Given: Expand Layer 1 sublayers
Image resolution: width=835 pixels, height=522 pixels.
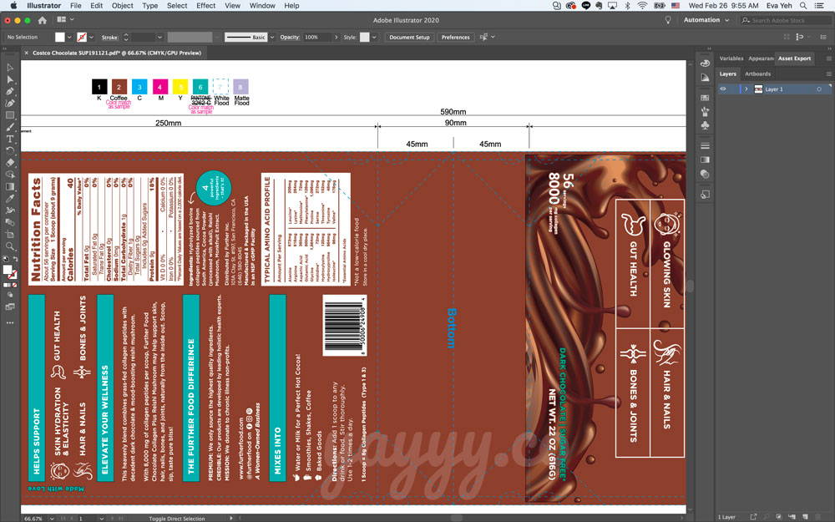Looking at the screenshot, I should (746, 89).
